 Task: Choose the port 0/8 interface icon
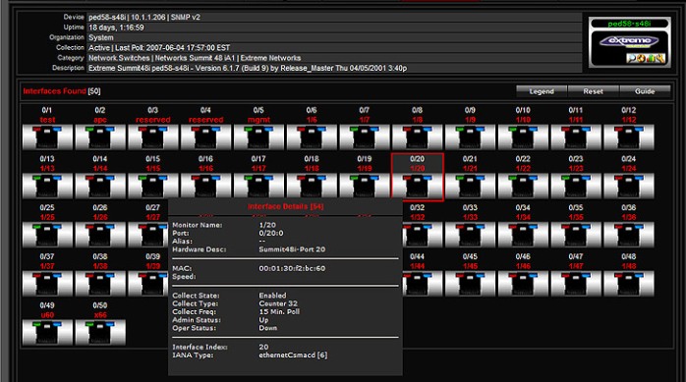click(418, 137)
